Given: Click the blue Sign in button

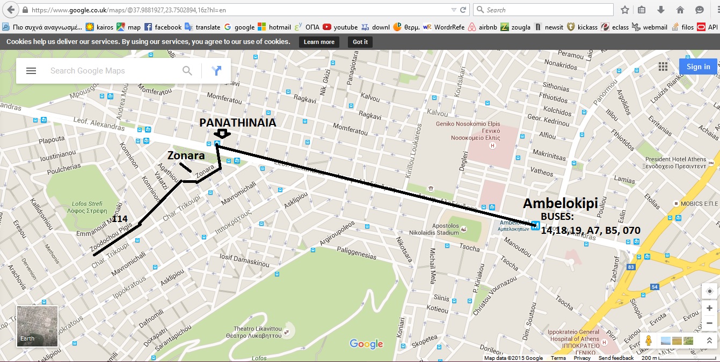Looking at the screenshot, I should tap(698, 67).
